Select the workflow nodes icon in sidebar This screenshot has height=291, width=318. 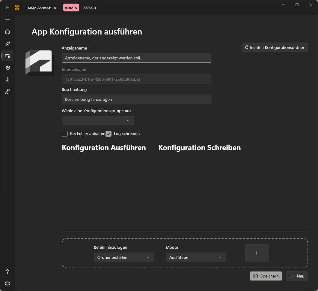(7, 91)
